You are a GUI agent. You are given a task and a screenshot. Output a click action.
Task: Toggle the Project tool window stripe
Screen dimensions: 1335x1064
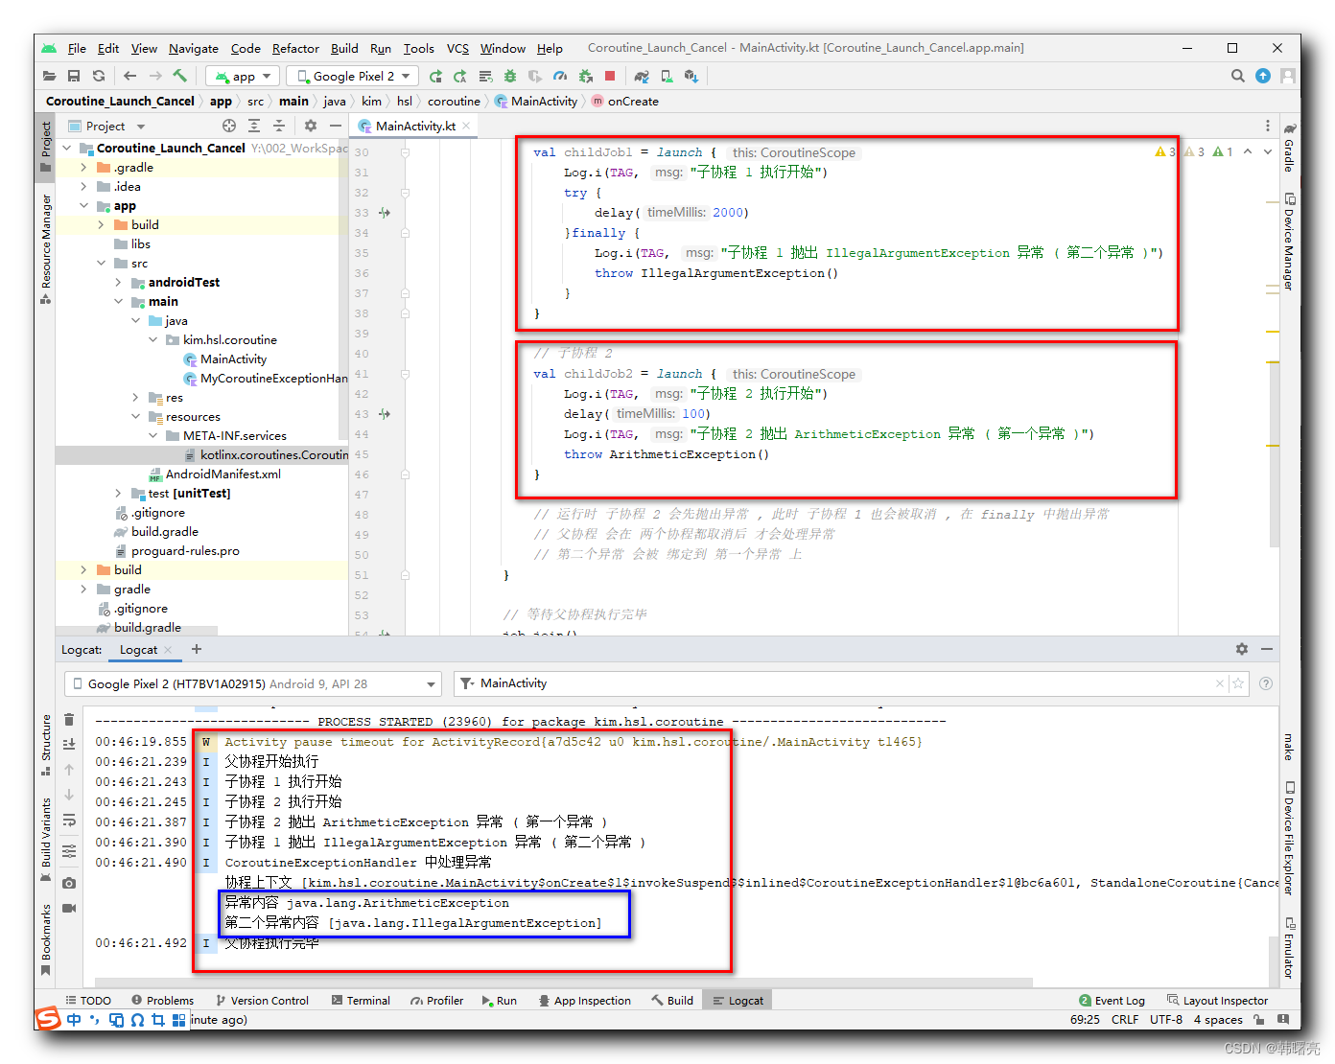[45, 147]
